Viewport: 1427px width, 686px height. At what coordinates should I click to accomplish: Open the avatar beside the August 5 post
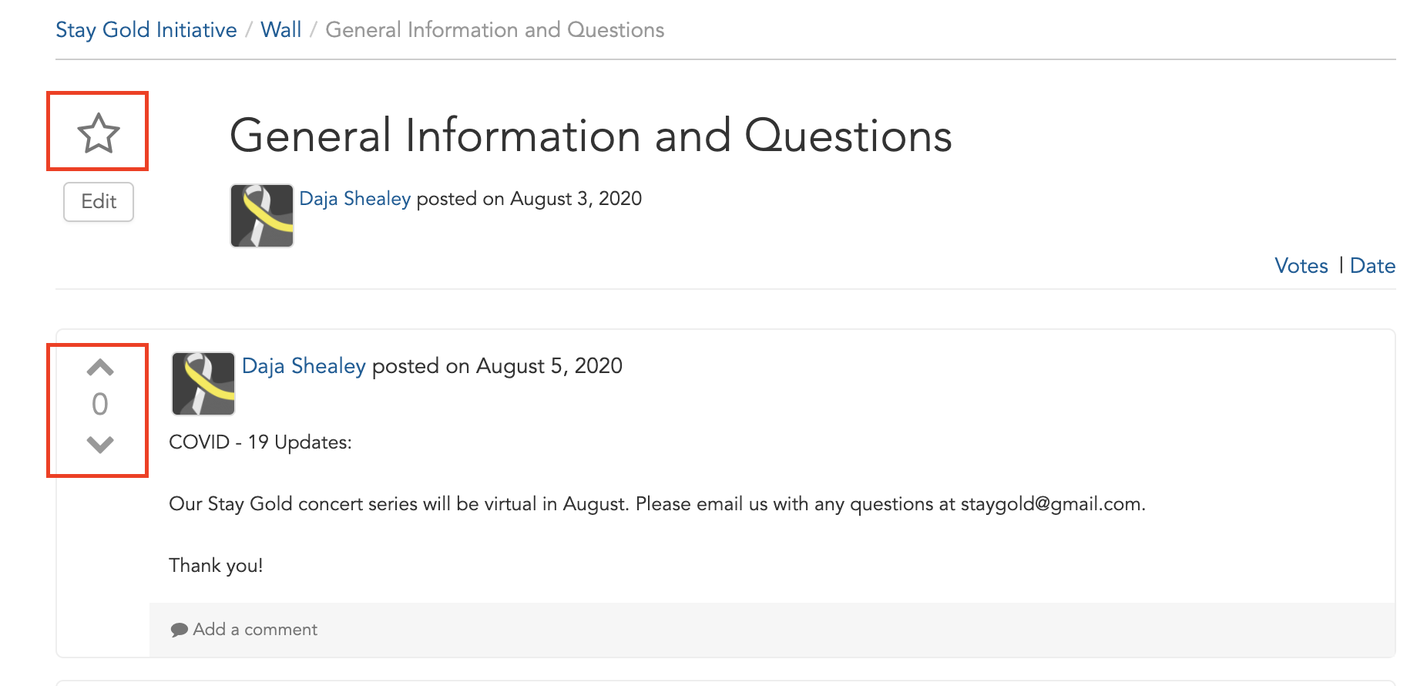[203, 384]
